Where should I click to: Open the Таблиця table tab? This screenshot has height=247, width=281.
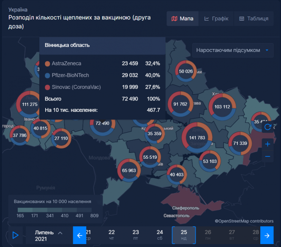[254, 19]
